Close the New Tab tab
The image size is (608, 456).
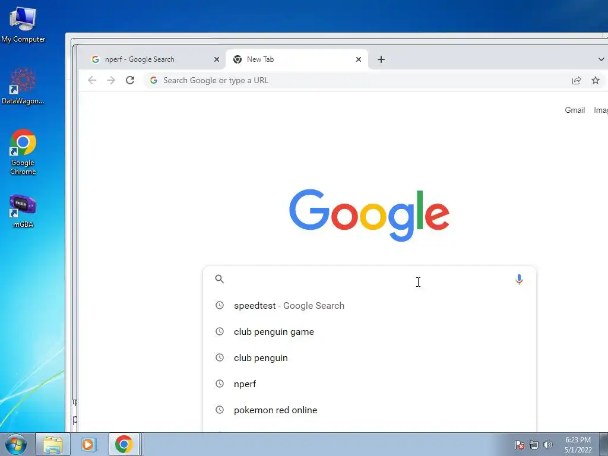click(359, 59)
